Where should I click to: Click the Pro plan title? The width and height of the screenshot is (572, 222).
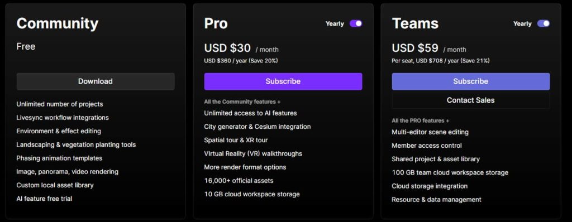(x=216, y=23)
